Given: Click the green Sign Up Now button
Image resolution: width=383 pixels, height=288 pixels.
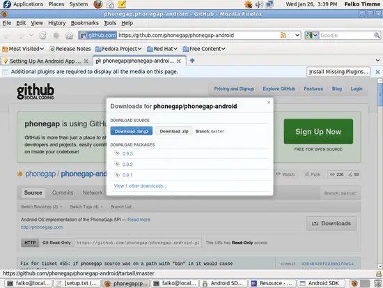Looking at the screenshot, I should point(318,131).
